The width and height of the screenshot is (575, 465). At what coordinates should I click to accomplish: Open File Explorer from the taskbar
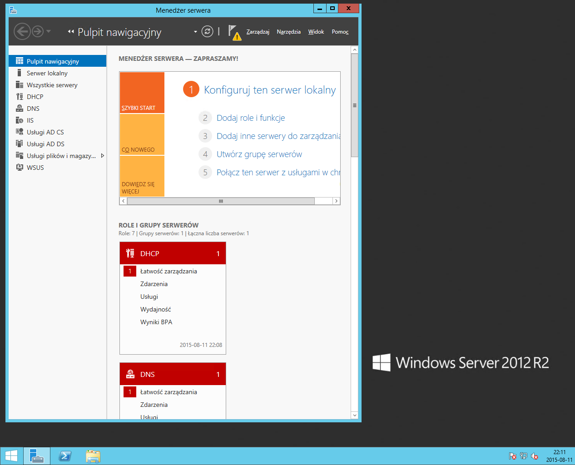[x=93, y=456]
